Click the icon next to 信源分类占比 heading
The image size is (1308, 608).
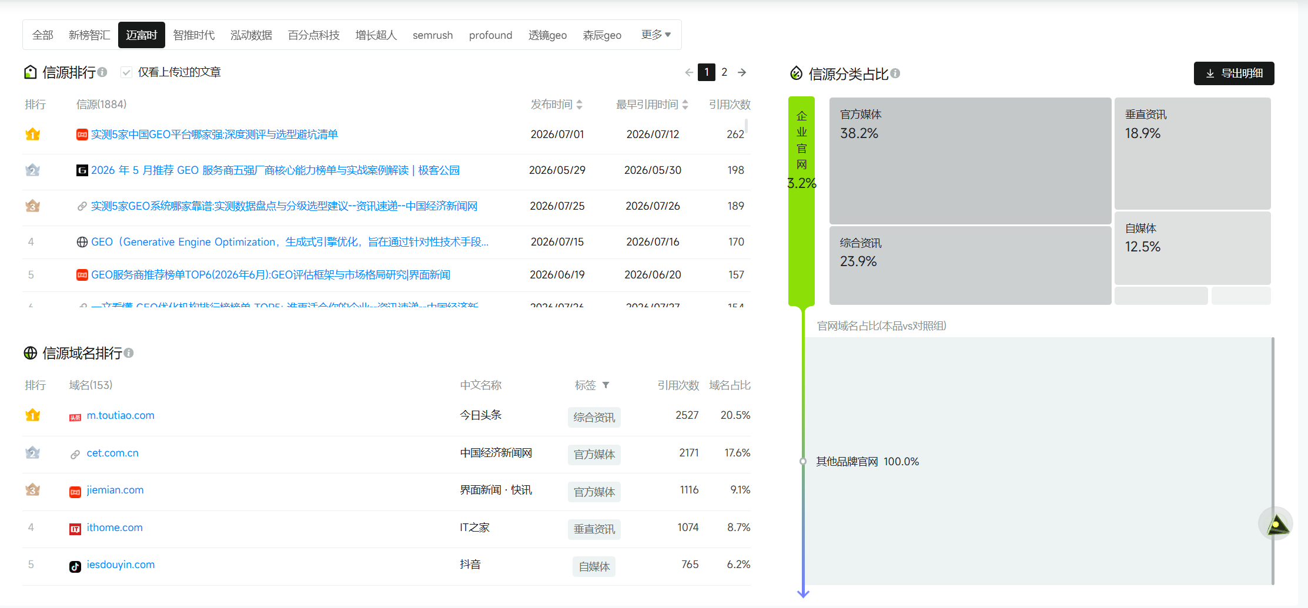[796, 73]
